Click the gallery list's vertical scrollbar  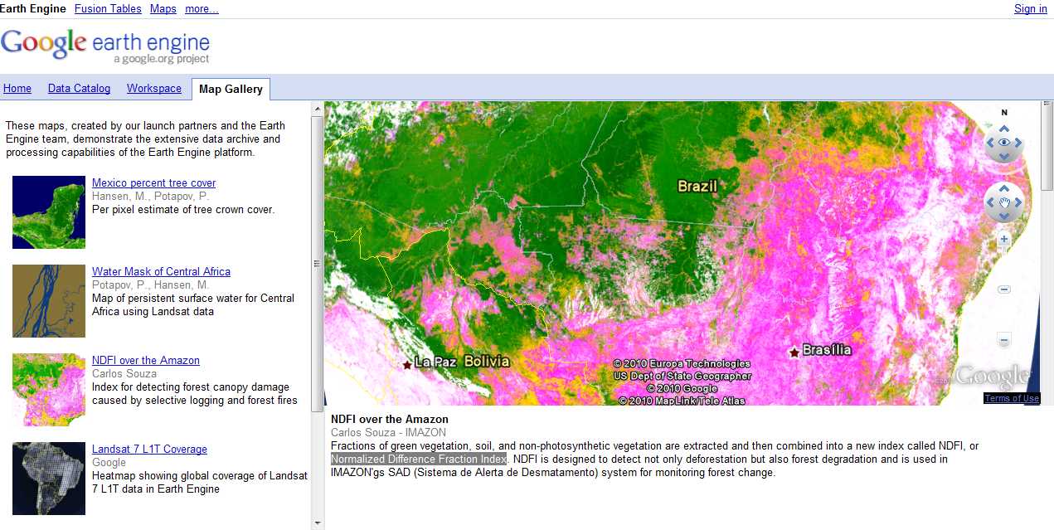317,264
